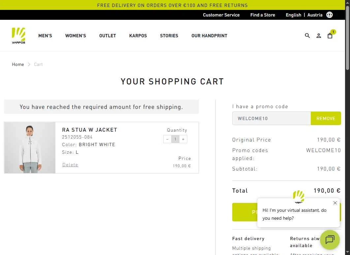Change language from English

[x=293, y=15]
